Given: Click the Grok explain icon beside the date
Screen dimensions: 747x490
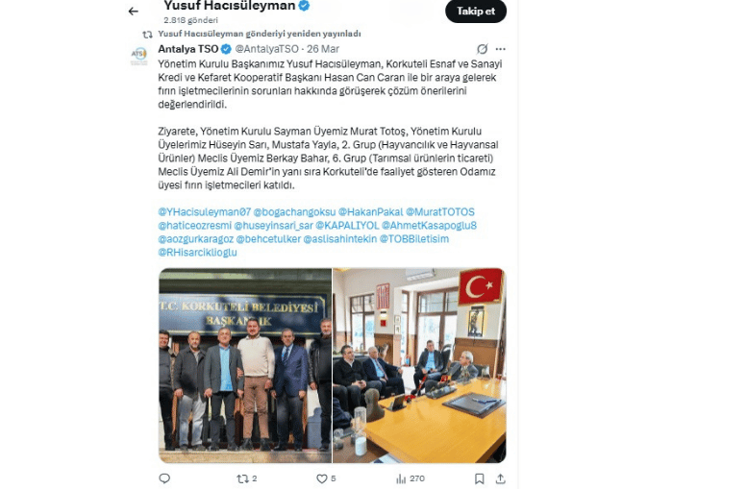Looking at the screenshot, I should click(482, 49).
